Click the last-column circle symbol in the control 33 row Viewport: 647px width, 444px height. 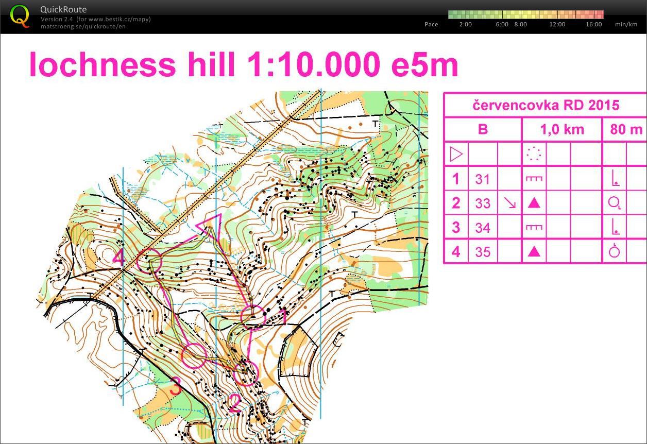615,203
